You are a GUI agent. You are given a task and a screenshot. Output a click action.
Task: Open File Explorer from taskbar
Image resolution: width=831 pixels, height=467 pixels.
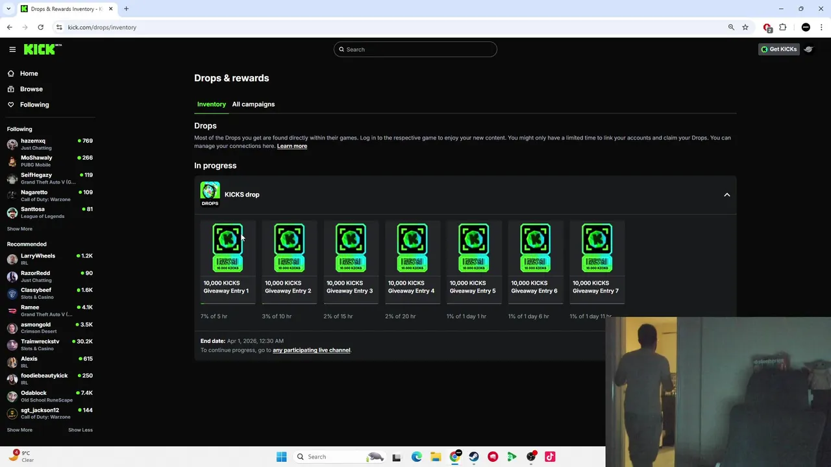tap(436, 457)
